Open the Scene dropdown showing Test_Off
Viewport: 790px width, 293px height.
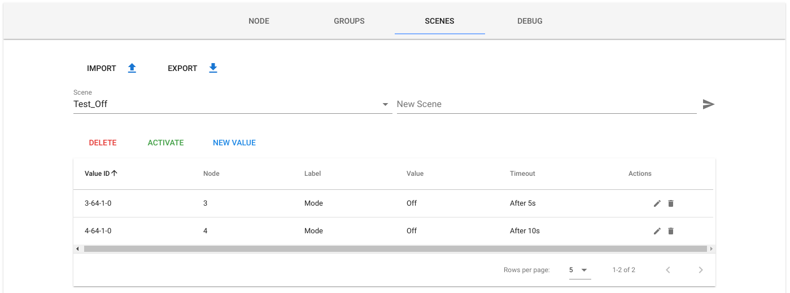pos(232,104)
